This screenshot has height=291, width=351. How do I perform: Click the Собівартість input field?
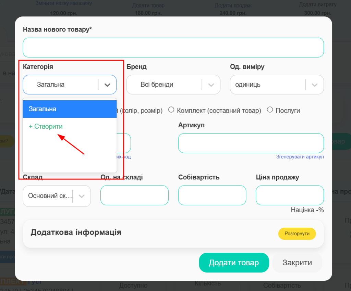(212, 195)
